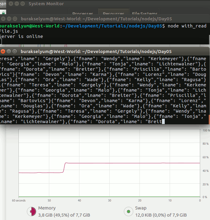Open the Swap color picker swatch
Screen dimensions: 210x220
[128, 211]
